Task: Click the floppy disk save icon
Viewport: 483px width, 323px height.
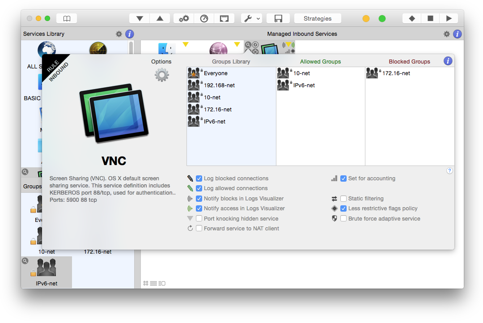Action: [x=278, y=18]
